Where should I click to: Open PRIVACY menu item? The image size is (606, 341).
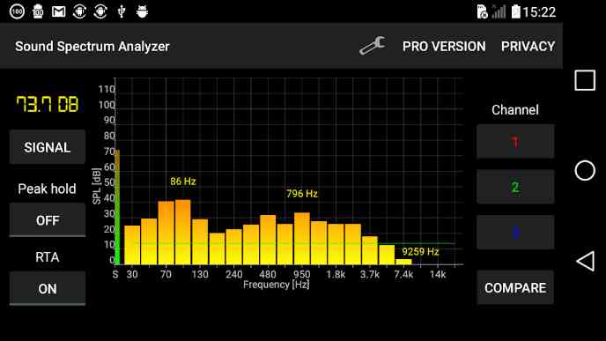tap(528, 47)
